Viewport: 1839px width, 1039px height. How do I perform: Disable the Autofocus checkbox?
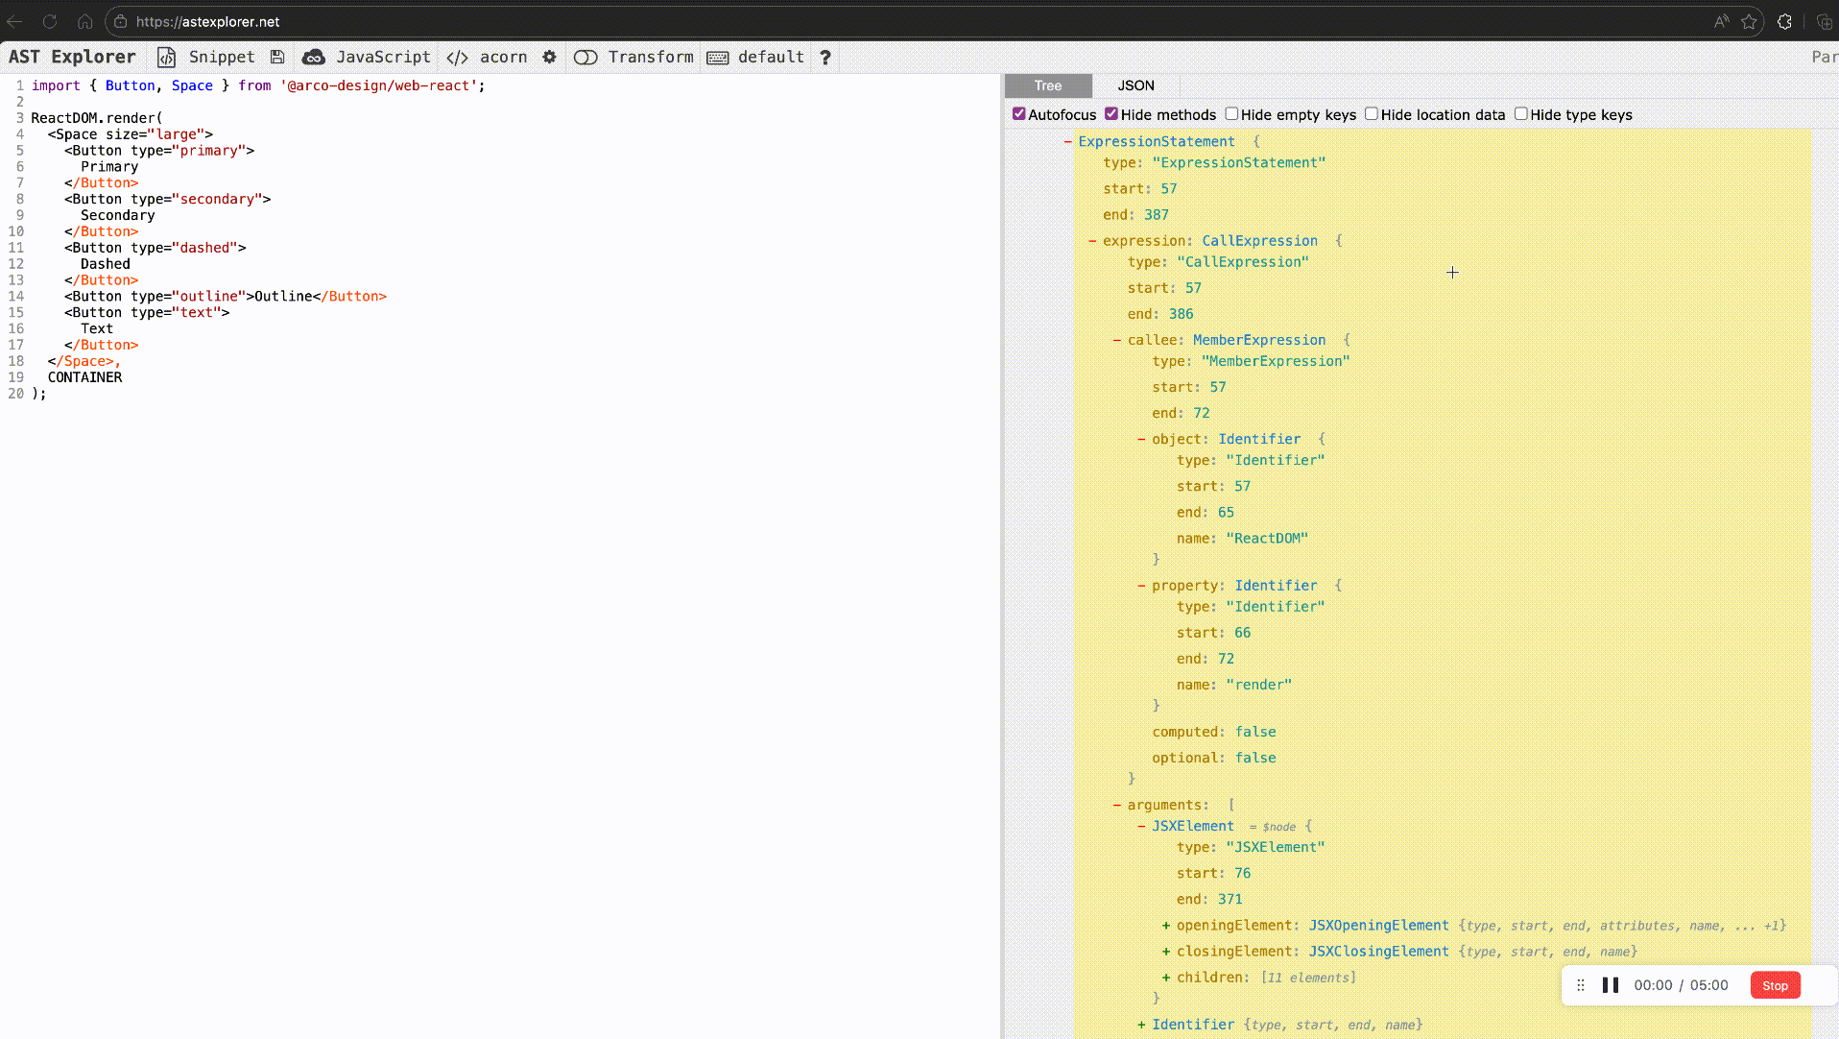coord(1019,113)
